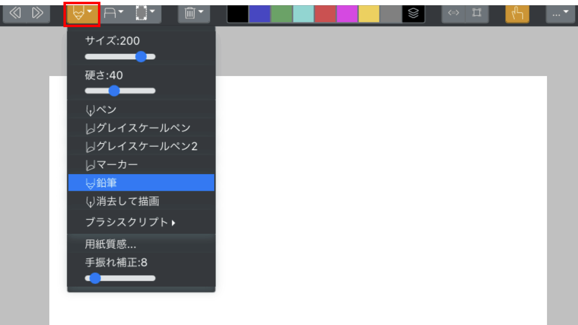Click the fit canvas frame icon
The image size is (578, 325).
[477, 13]
